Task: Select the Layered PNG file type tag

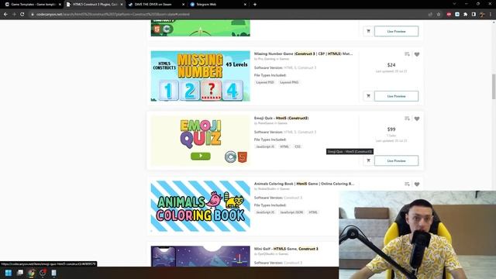Action: coord(289,82)
